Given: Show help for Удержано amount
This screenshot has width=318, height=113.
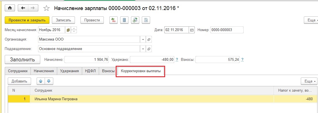Looking at the screenshot, I should pos(177,60).
